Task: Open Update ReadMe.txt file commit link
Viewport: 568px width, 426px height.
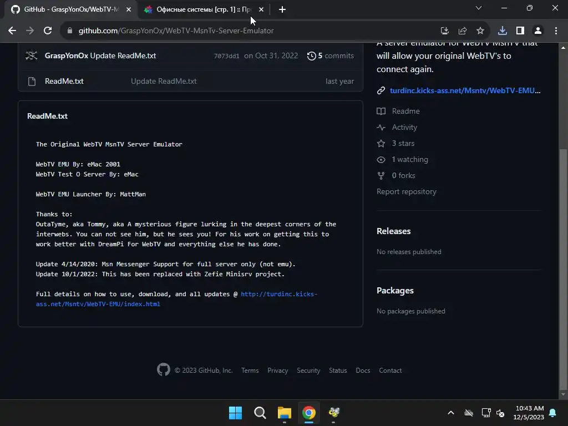Action: coord(164,81)
